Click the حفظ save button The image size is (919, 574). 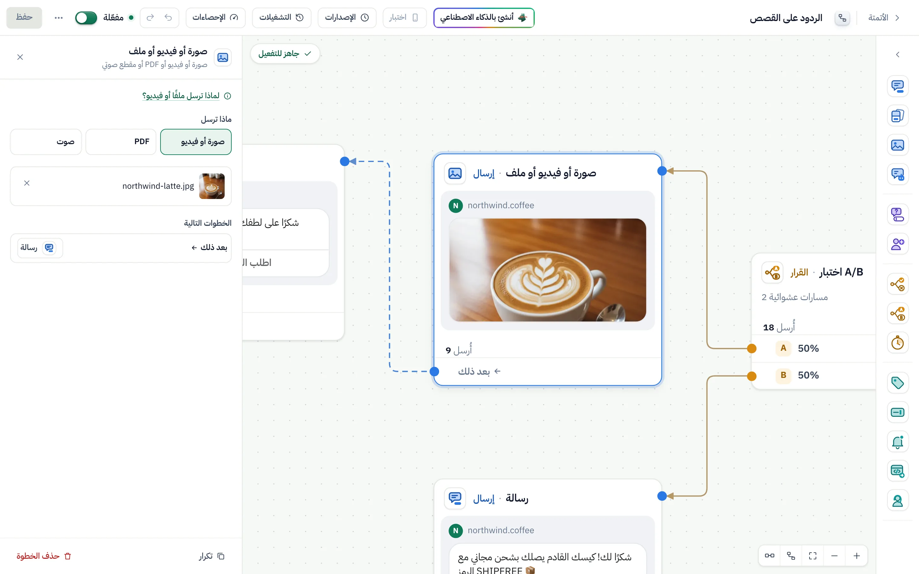click(x=24, y=18)
